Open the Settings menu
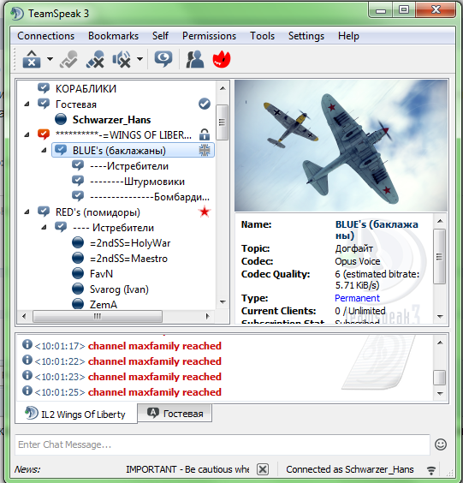Viewport: 463px width, 483px height. tap(306, 36)
